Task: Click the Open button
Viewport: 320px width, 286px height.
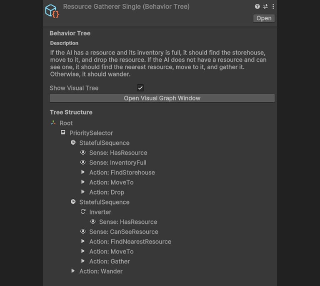Action: coord(264,18)
